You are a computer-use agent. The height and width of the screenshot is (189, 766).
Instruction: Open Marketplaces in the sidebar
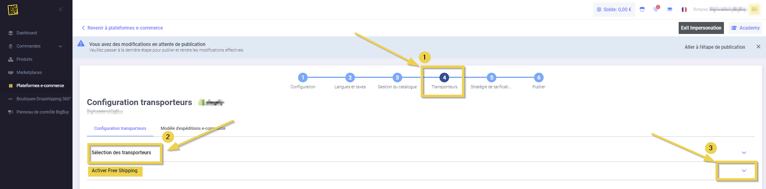click(29, 73)
